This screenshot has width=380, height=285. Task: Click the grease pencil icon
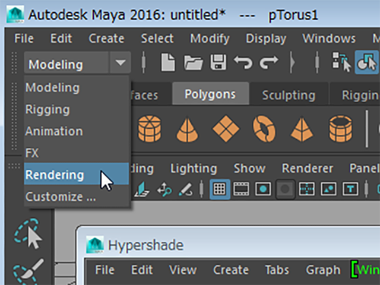185,189
